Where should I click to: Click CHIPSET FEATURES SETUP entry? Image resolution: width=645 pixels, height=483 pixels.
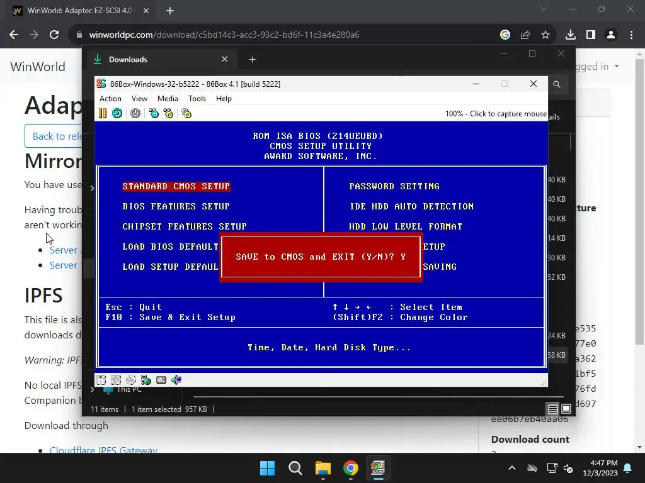(185, 226)
